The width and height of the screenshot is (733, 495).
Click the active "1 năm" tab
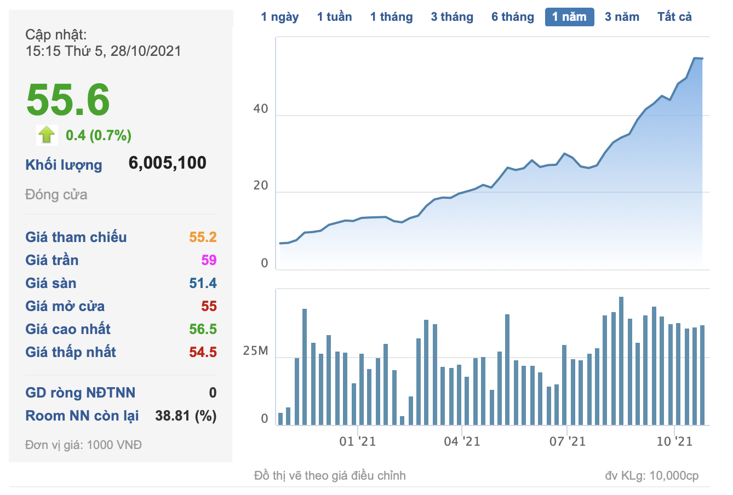coord(569,17)
